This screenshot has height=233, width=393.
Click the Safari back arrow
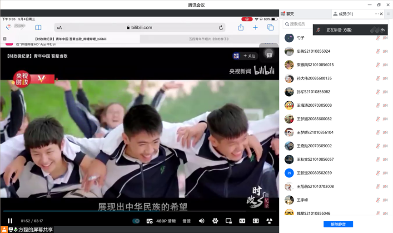click(9, 27)
